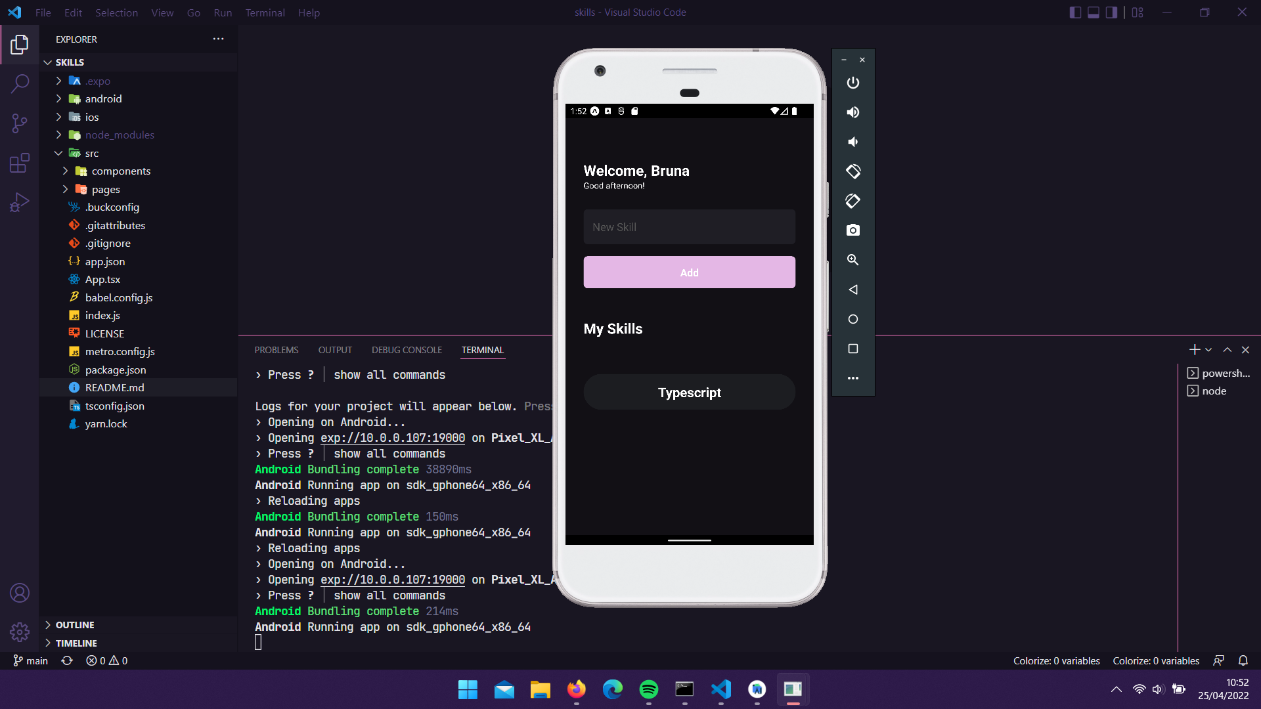Rotate the emulator screen left

pos(852,201)
